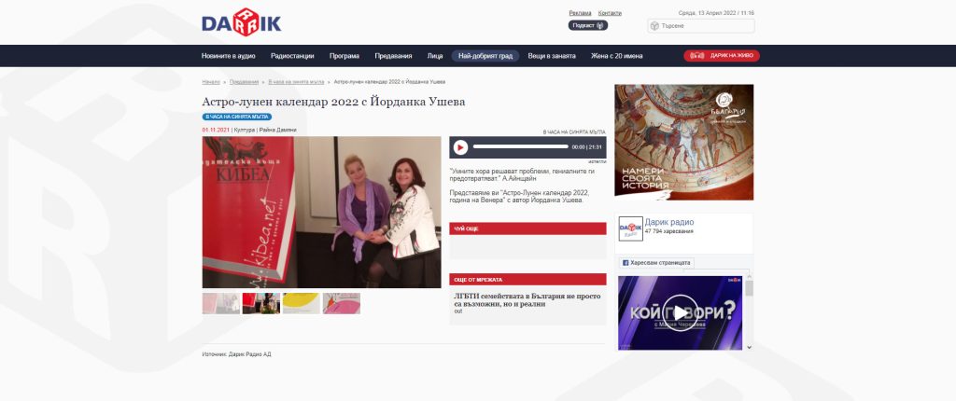
Task: Click the Предавания breadcrumb link
Action: (244, 82)
